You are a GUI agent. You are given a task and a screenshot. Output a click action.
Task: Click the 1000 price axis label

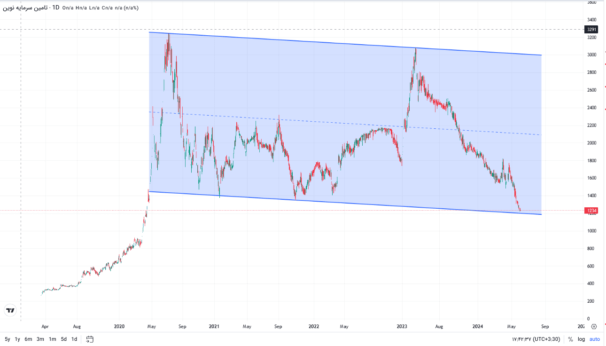click(591, 231)
